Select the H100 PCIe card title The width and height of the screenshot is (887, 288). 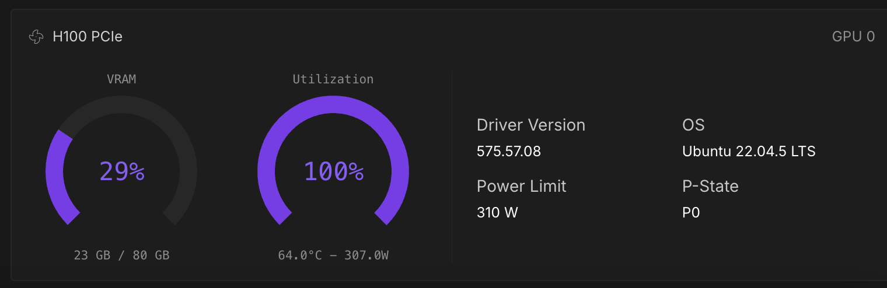pyautogui.click(x=88, y=37)
